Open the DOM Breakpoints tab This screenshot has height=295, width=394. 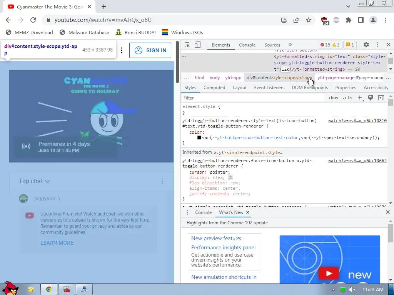pyautogui.click(x=310, y=88)
